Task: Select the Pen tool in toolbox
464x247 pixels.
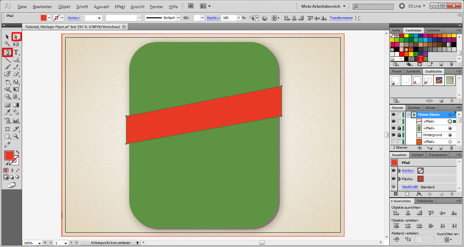Action: [7, 52]
